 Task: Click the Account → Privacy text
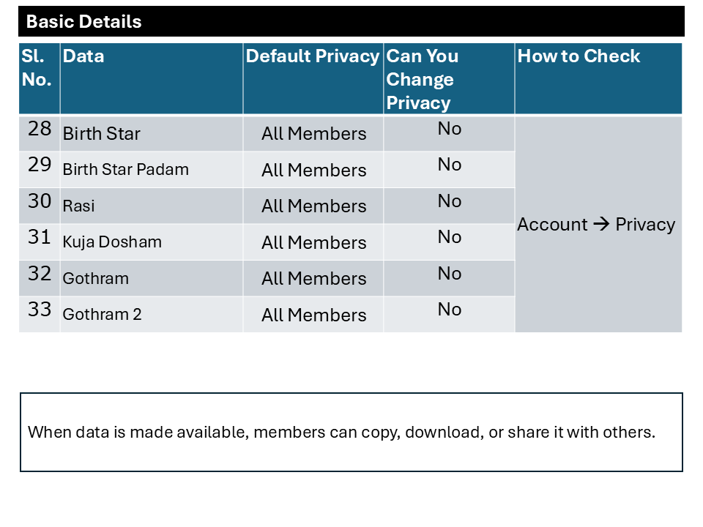(x=596, y=224)
